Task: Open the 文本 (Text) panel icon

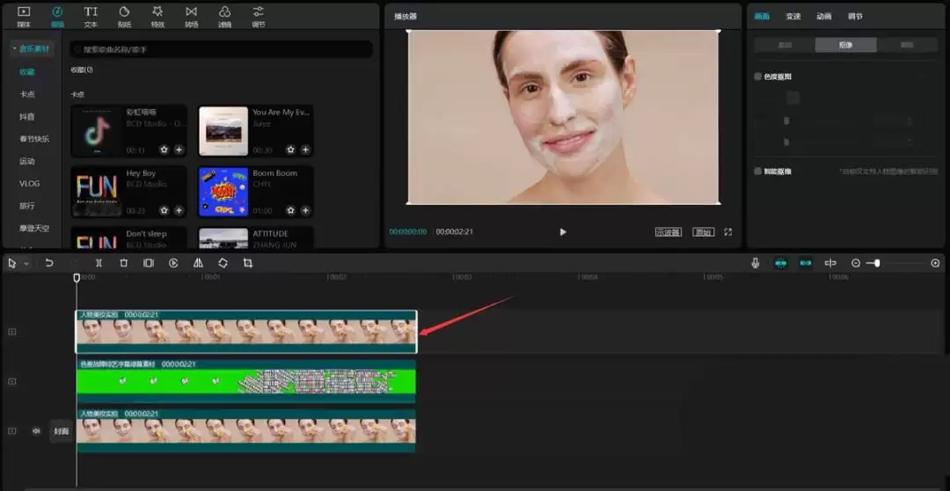Action: pos(91,15)
